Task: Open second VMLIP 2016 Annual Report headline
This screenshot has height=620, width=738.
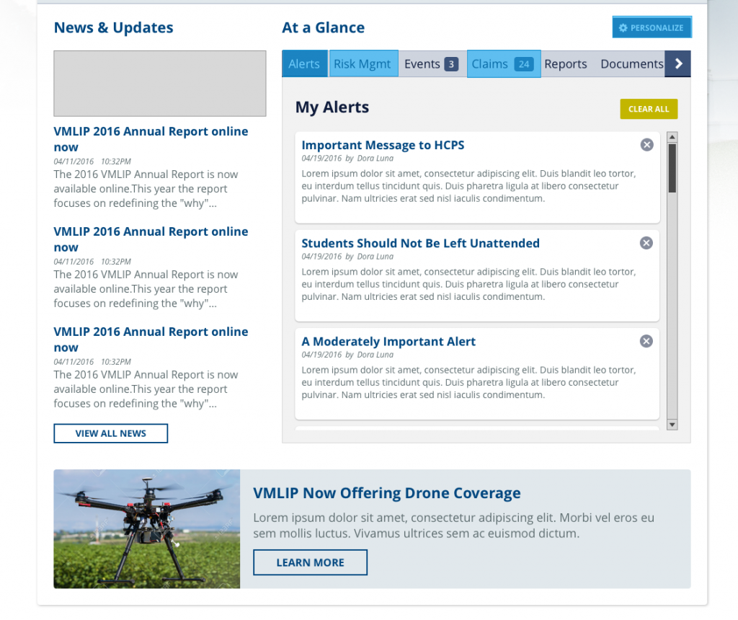Action: coord(151,239)
